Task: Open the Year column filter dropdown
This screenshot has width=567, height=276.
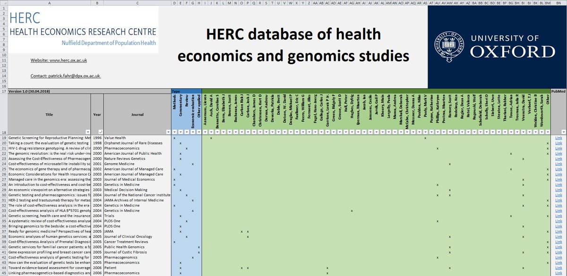Action: point(101,132)
